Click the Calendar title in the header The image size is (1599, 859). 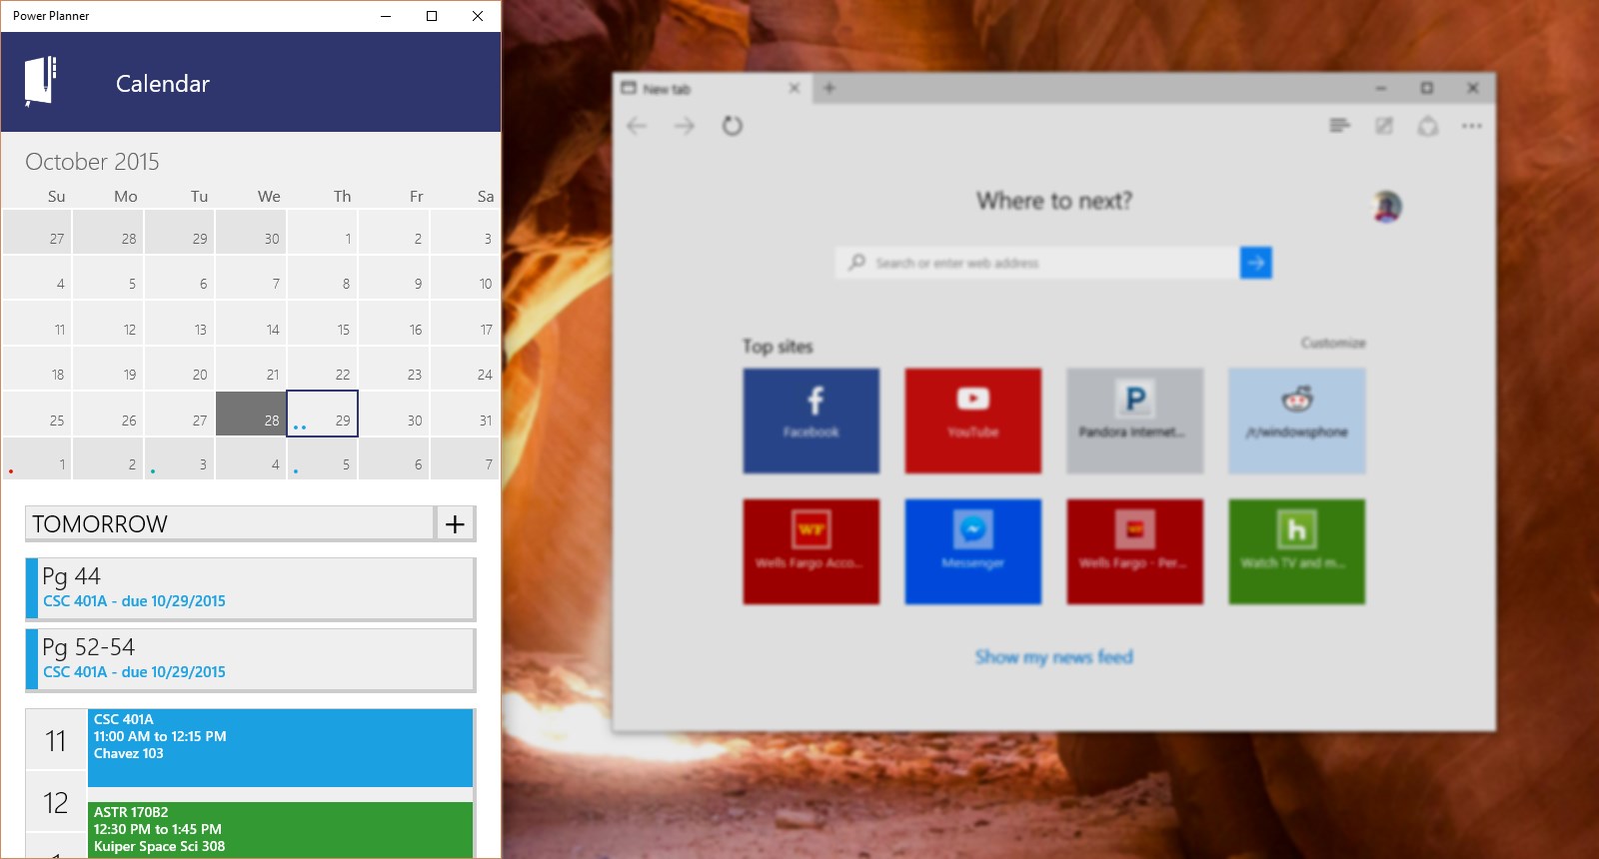point(163,84)
